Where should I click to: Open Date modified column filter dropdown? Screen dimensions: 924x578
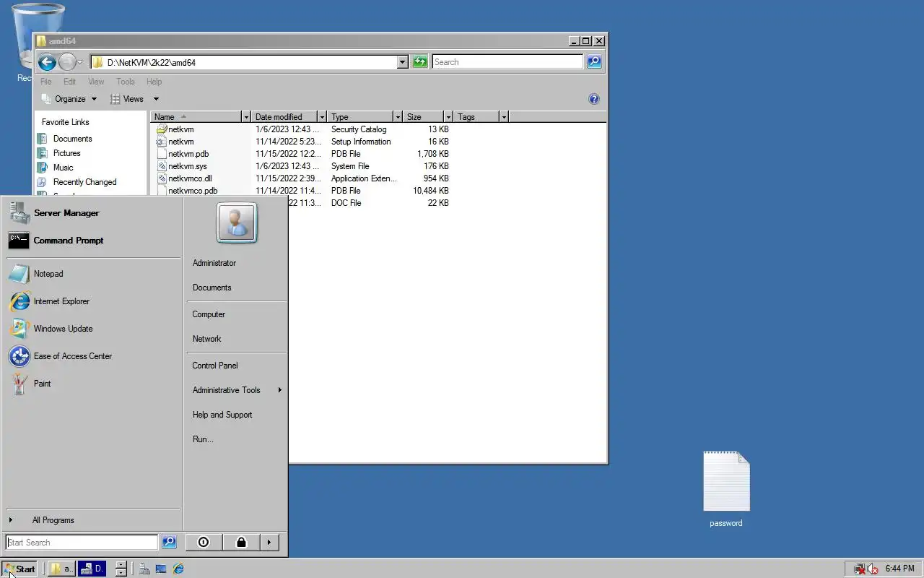[x=322, y=117]
